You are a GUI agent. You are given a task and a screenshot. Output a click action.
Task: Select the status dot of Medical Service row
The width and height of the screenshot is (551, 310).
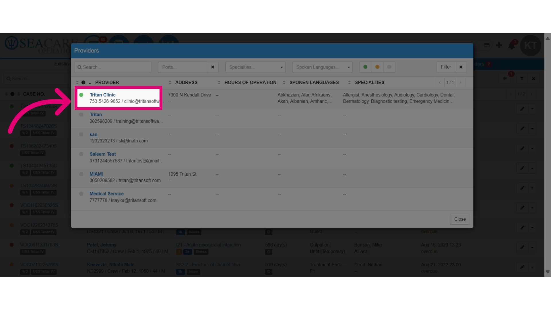[81, 194]
